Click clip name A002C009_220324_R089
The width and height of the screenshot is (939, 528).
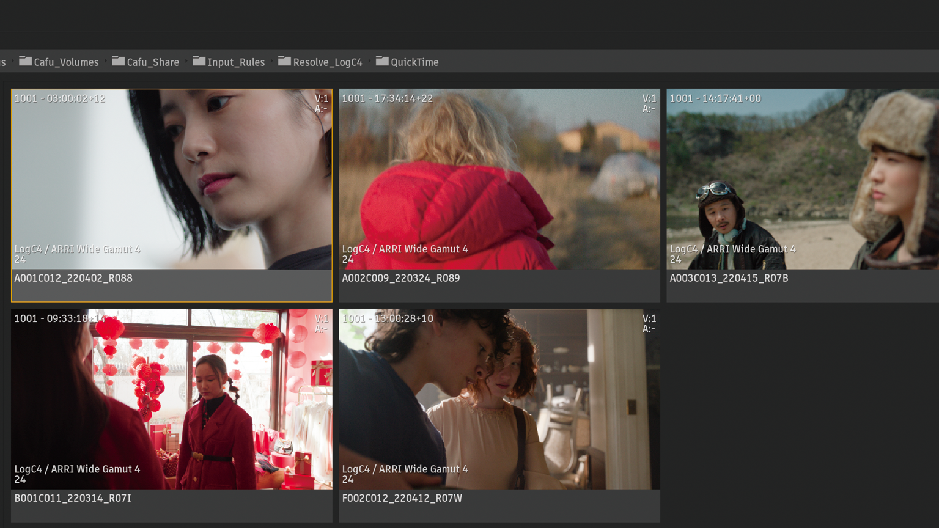pyautogui.click(x=401, y=278)
